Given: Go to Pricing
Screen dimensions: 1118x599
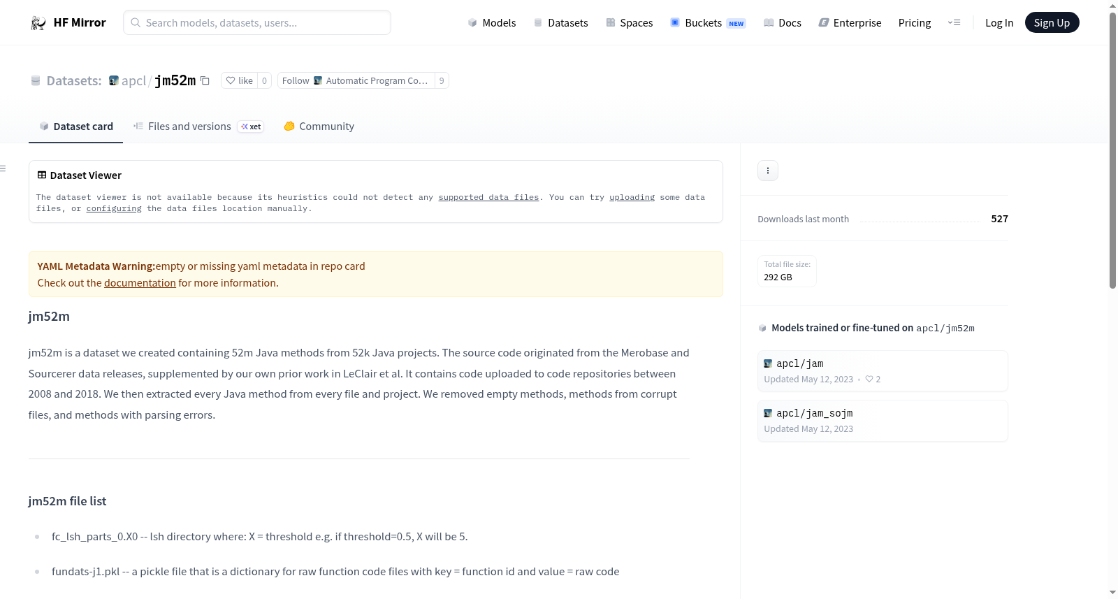Looking at the screenshot, I should pyautogui.click(x=915, y=23).
